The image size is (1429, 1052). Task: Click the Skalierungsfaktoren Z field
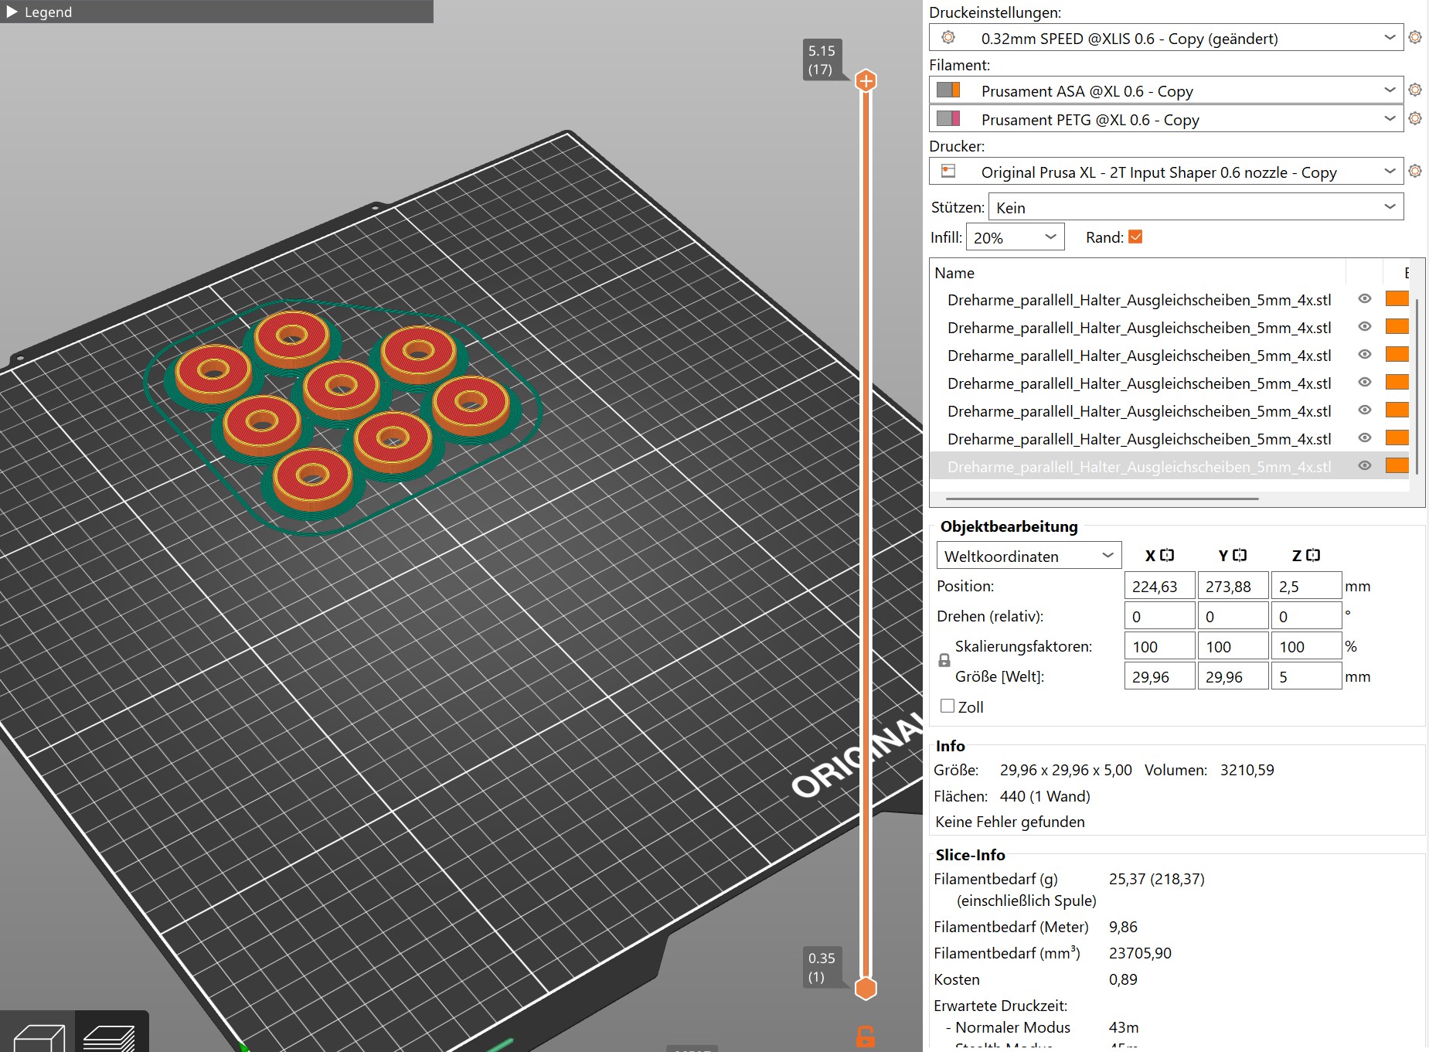tap(1306, 646)
